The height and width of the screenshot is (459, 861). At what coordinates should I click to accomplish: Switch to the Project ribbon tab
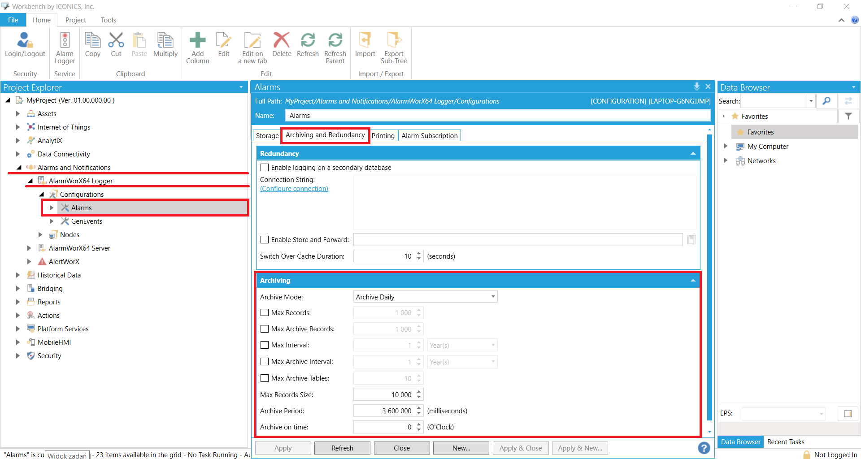(x=75, y=20)
